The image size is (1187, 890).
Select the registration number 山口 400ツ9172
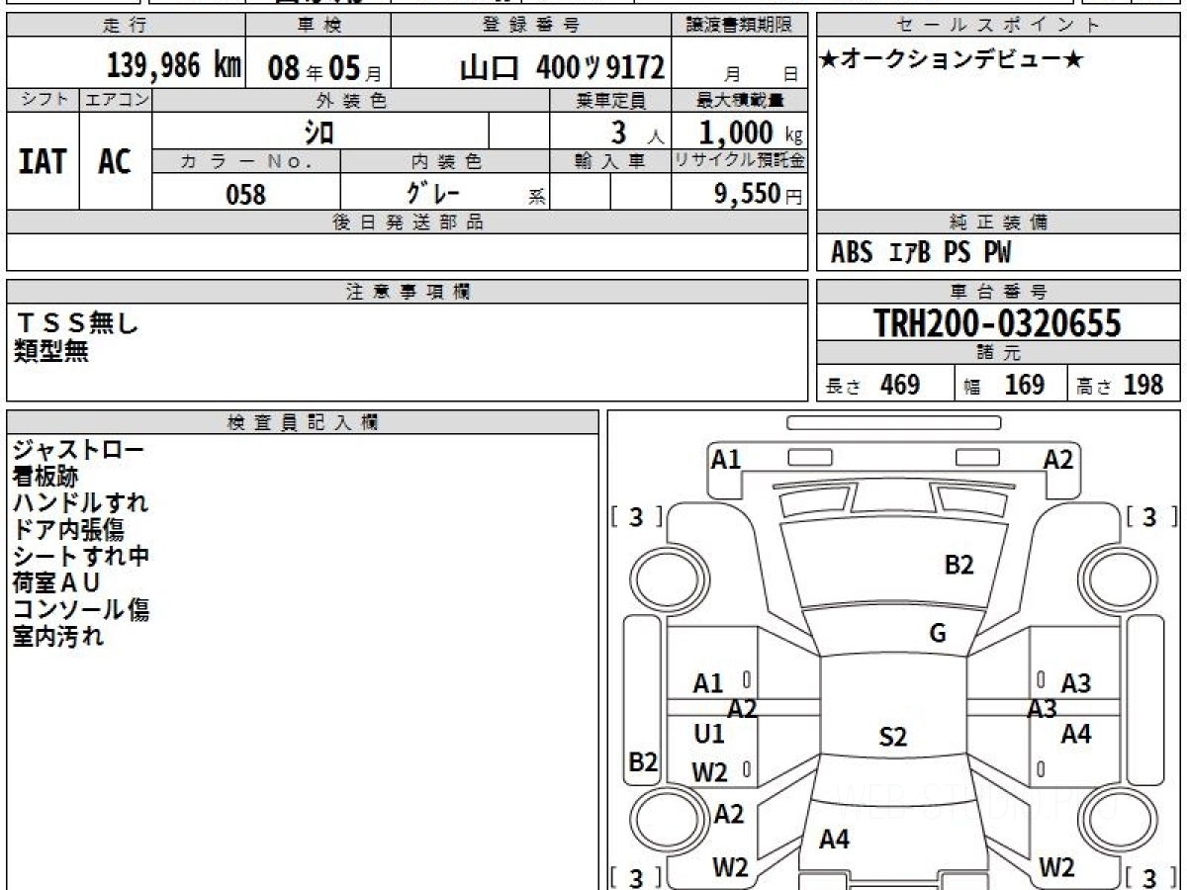point(562,67)
